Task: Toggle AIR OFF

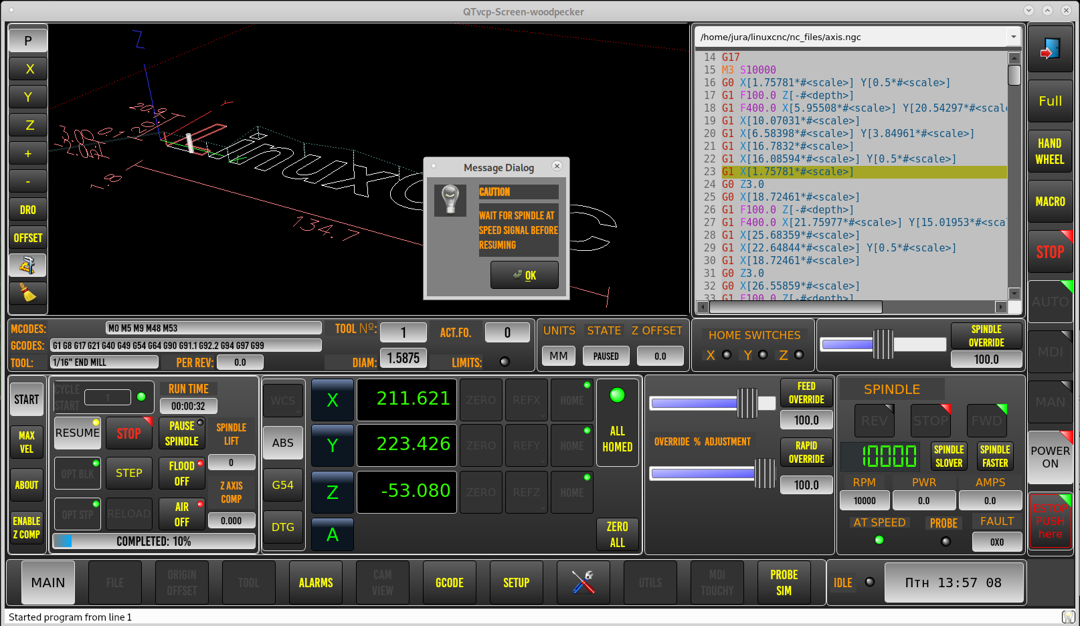Action: pos(182,514)
